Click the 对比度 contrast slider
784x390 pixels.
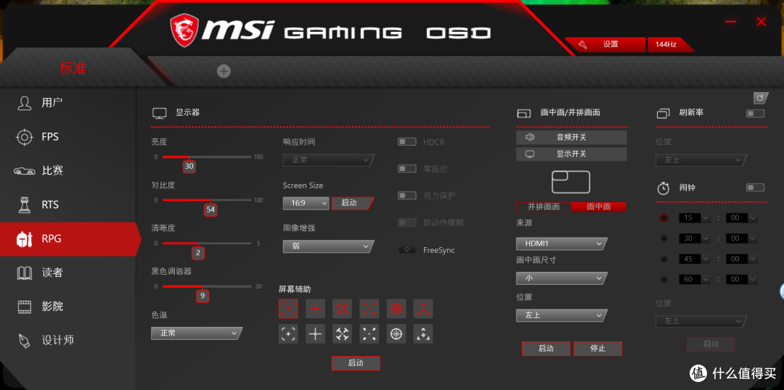207,200
